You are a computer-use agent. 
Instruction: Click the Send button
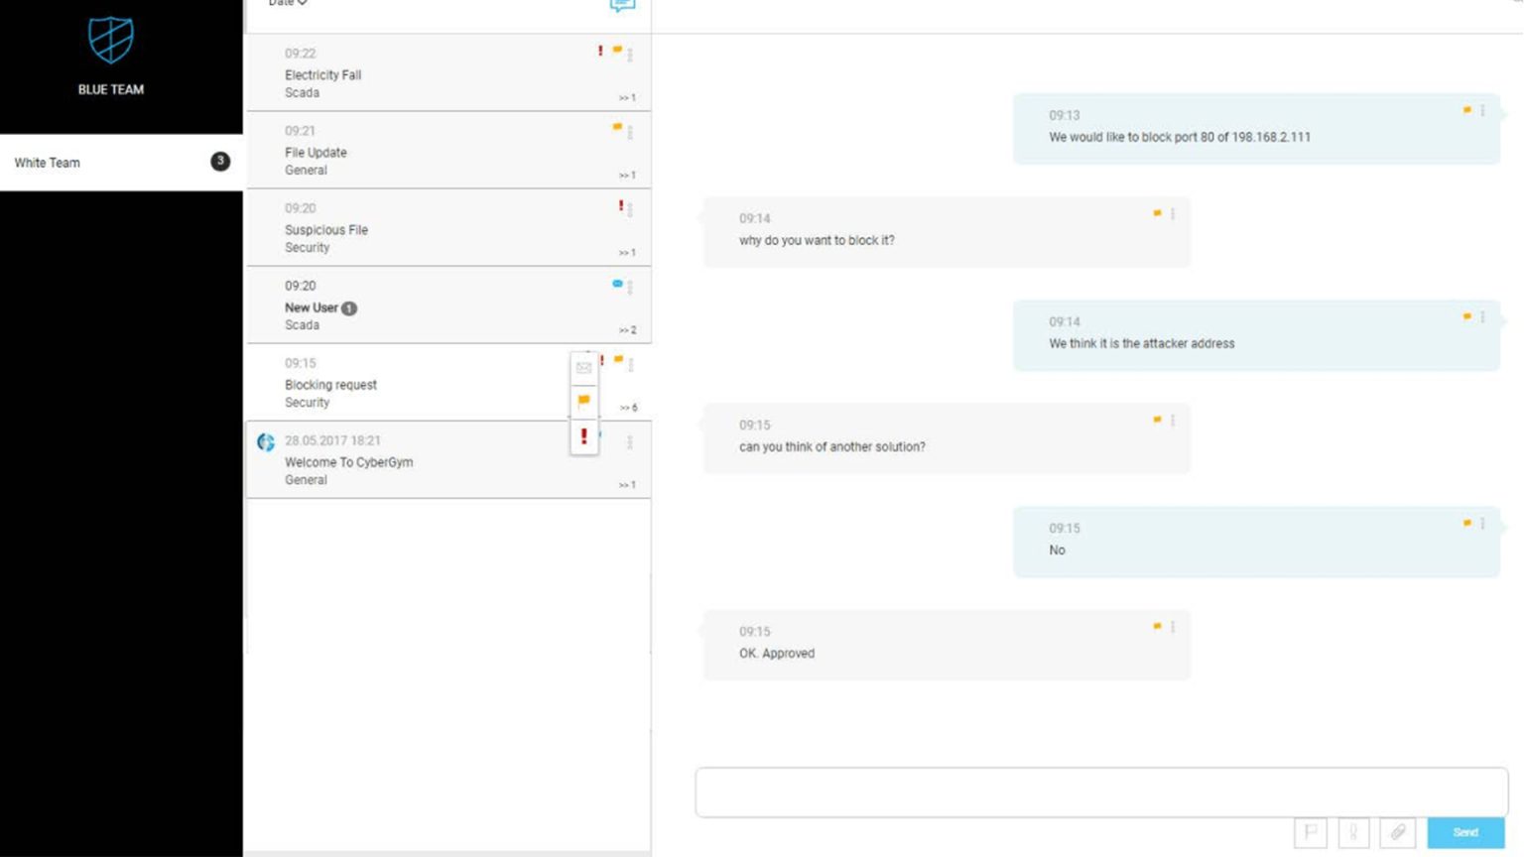click(1465, 832)
